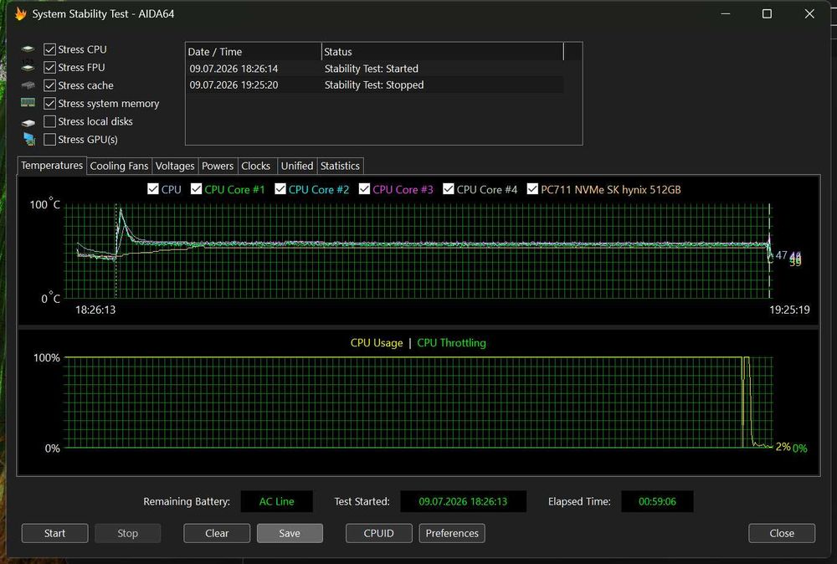This screenshot has height=564, width=837.
Task: Enable the Stress GPU(s) checkbox
Action: coord(49,139)
